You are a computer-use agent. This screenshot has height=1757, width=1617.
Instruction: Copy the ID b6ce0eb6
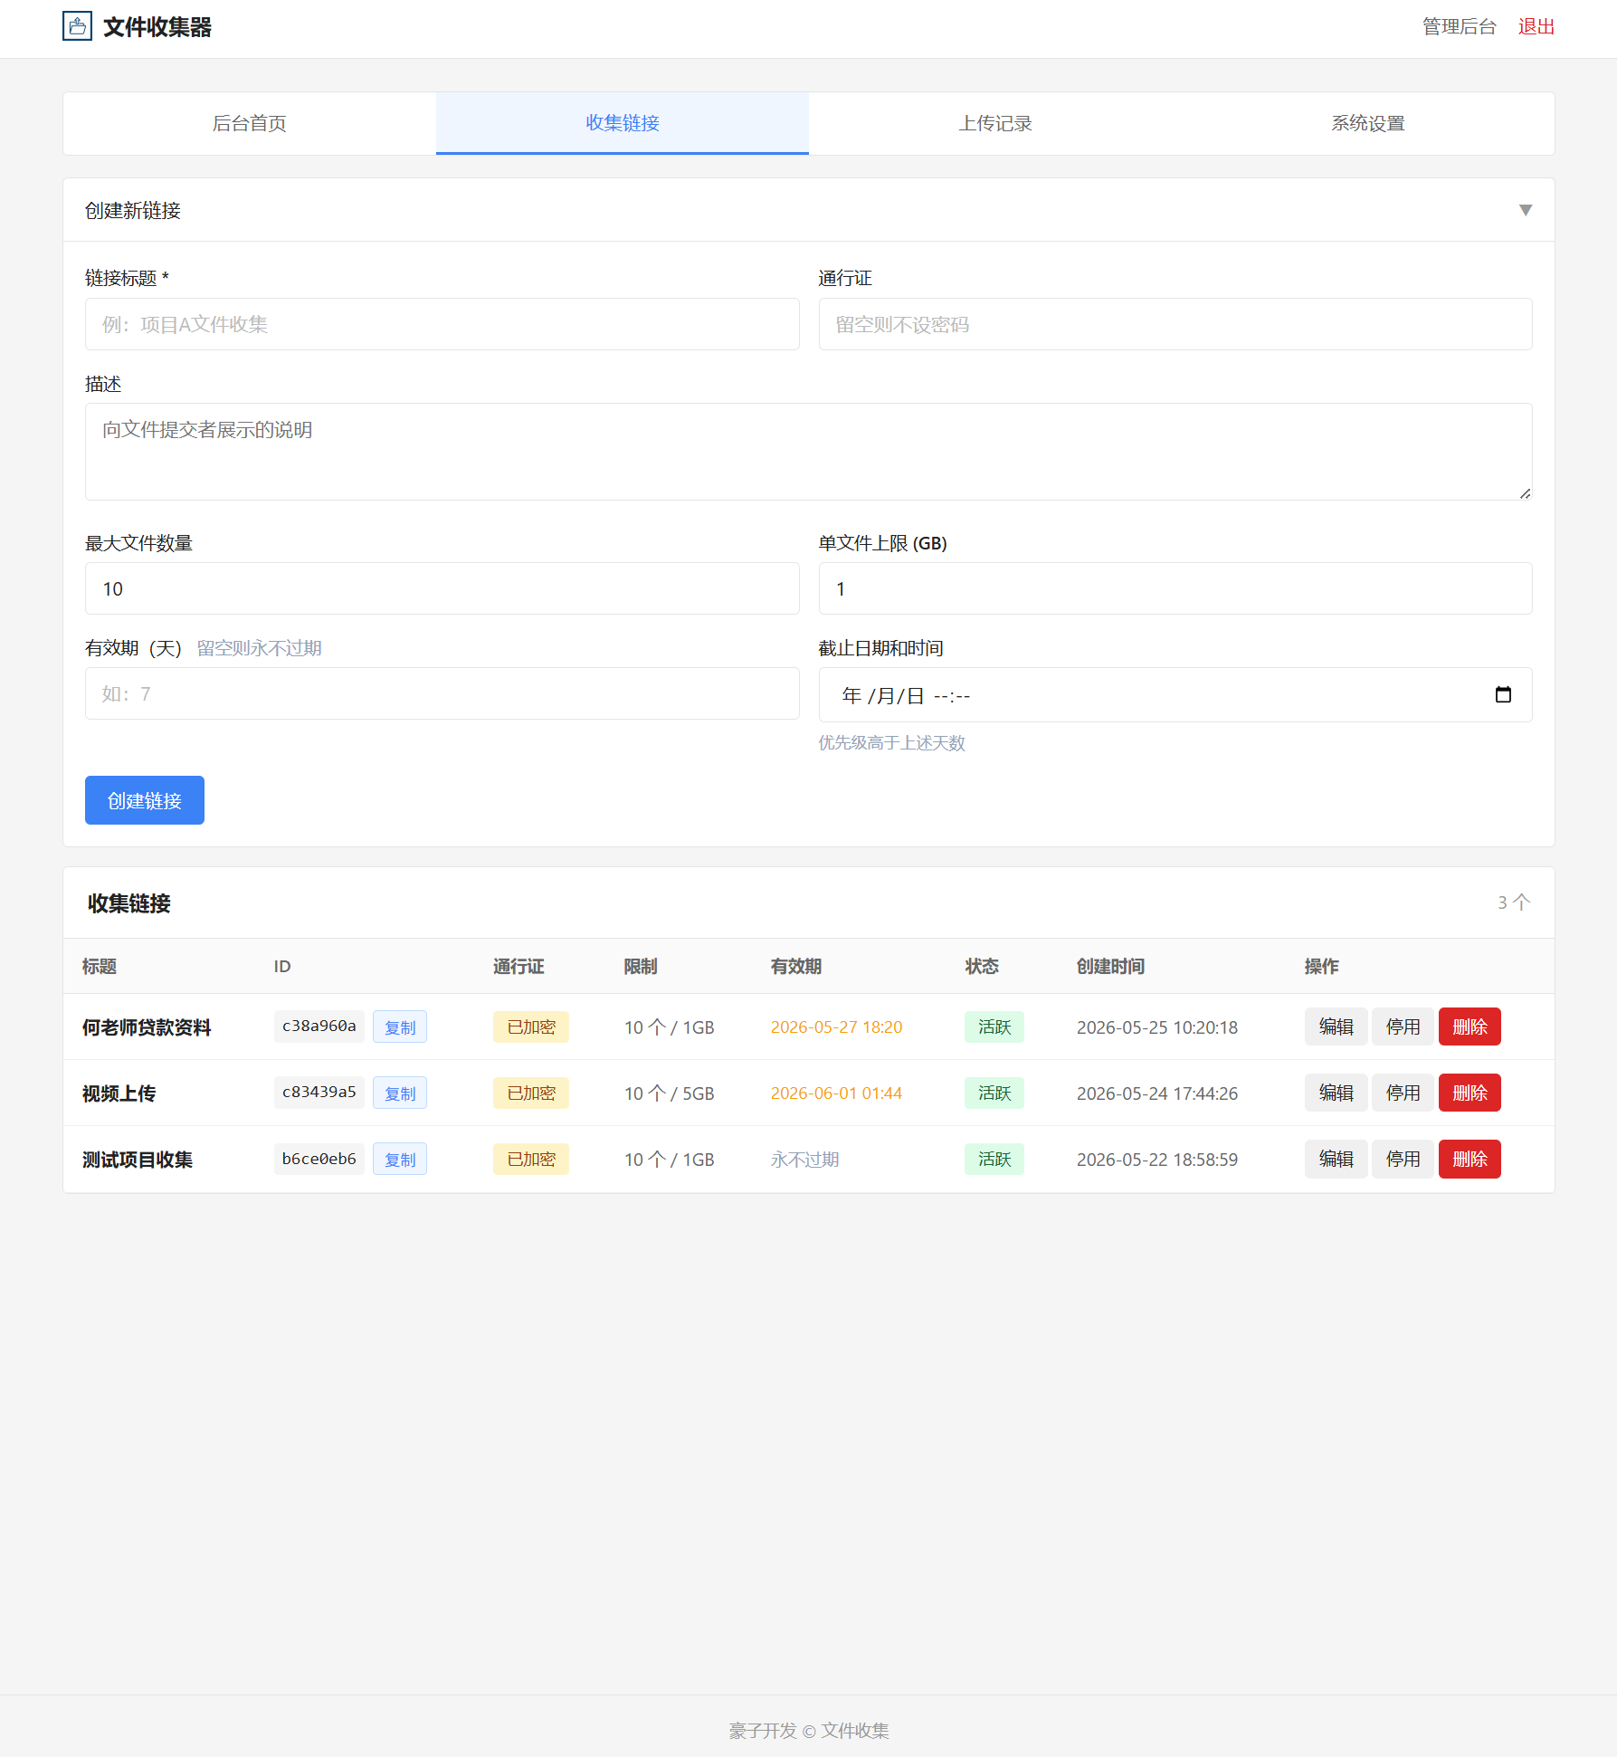click(400, 1159)
